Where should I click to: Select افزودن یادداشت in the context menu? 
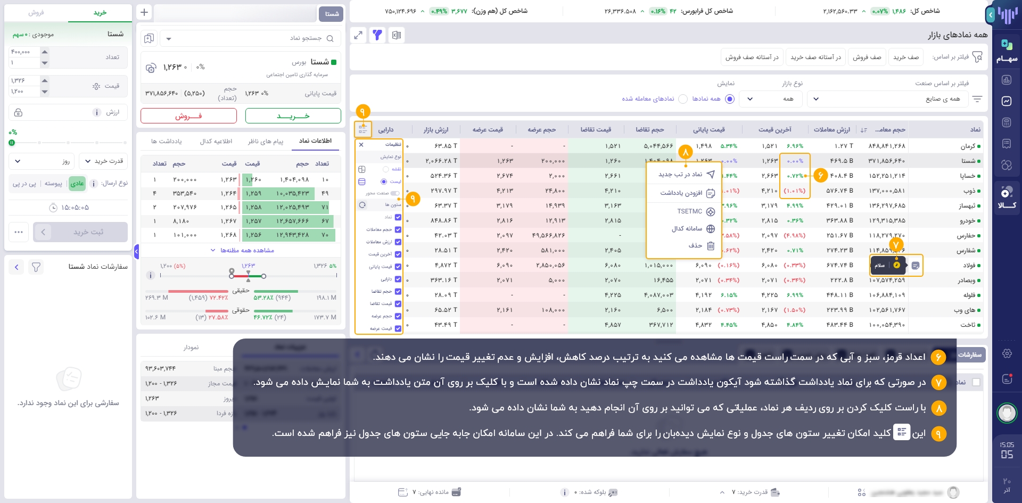point(684,193)
